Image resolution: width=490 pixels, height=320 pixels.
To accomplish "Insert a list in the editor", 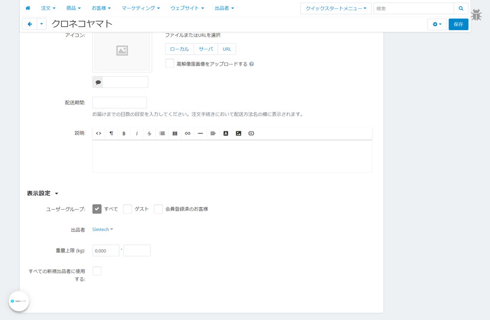I will [x=162, y=133].
